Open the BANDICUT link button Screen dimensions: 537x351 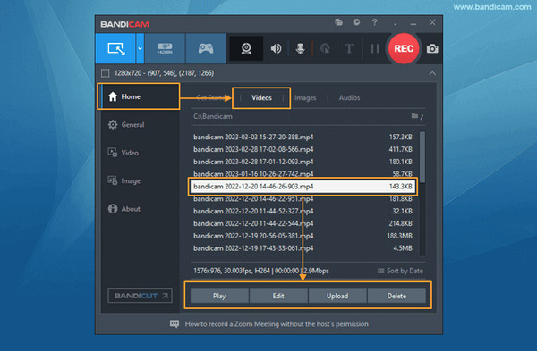[x=140, y=296]
